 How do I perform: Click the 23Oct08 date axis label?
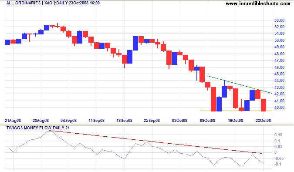[x=263, y=121]
